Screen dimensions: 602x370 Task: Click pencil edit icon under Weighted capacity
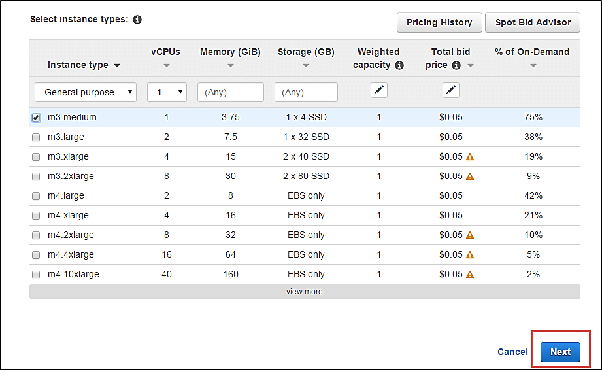(x=379, y=91)
